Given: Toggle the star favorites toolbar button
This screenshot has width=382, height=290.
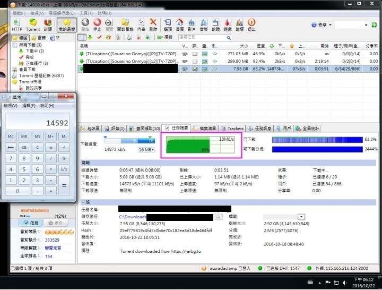Looking at the screenshot, I should tap(67, 25).
